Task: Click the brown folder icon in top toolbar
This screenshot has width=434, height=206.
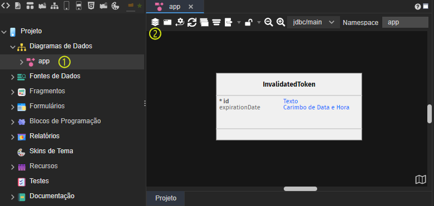Action: tap(131, 5)
